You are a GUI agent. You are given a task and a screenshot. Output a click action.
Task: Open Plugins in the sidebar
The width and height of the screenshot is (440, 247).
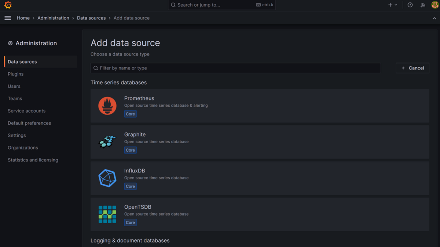[x=16, y=74]
